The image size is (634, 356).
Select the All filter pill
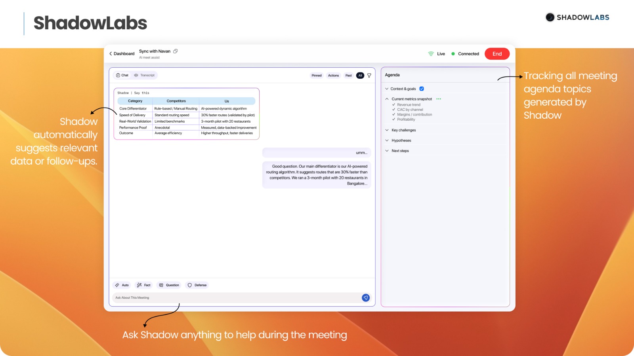pyautogui.click(x=360, y=76)
